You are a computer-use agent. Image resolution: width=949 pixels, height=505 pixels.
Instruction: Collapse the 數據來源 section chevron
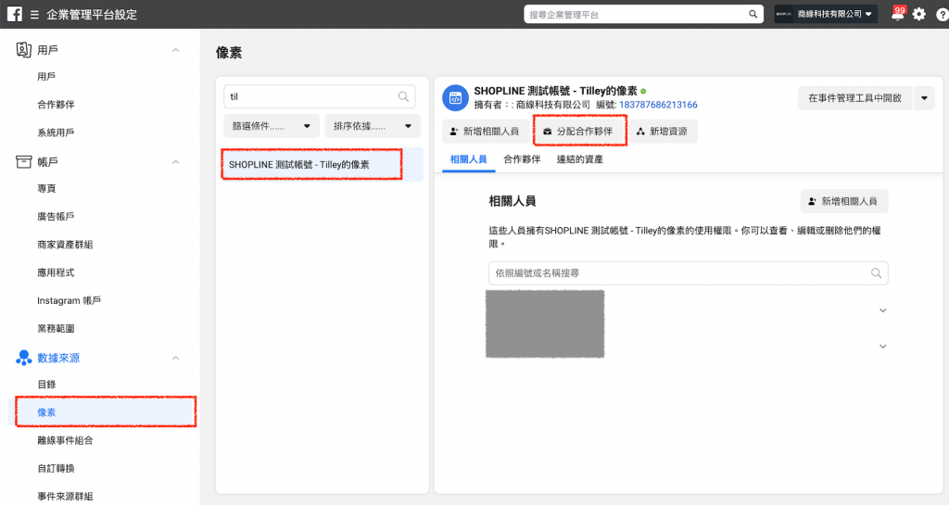(175, 358)
